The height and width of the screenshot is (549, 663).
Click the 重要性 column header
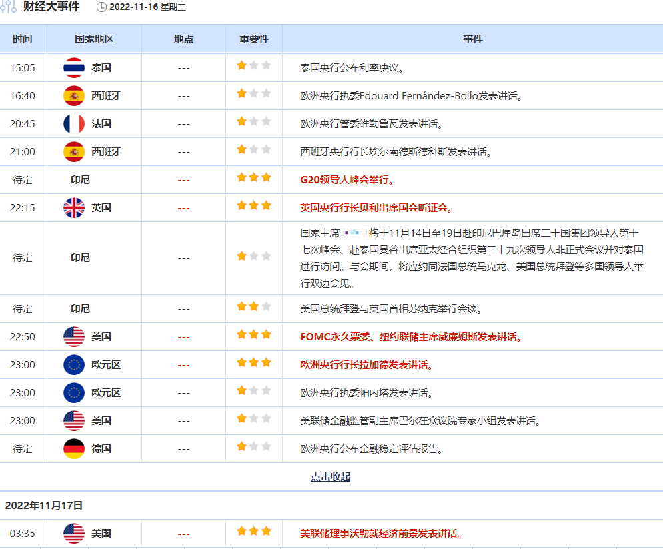click(254, 39)
